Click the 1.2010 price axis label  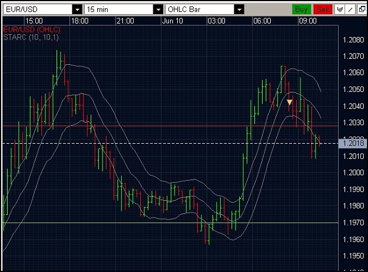(353, 156)
